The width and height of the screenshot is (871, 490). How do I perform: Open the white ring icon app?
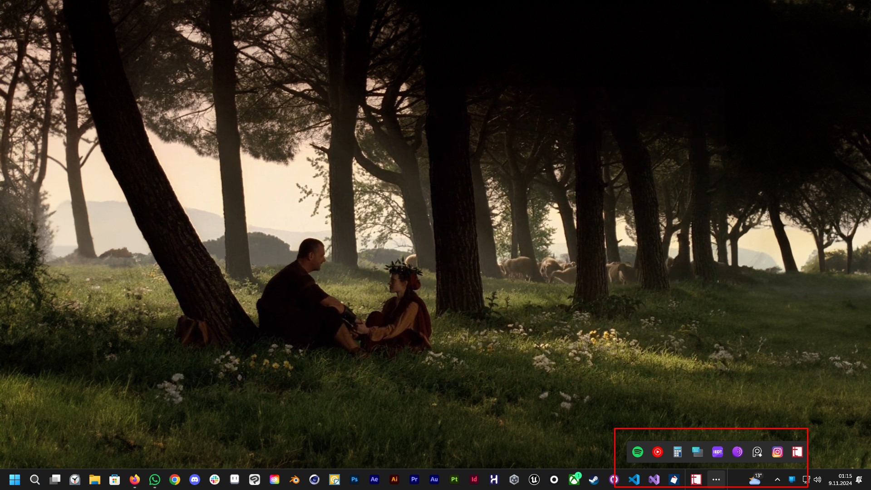tap(554, 480)
